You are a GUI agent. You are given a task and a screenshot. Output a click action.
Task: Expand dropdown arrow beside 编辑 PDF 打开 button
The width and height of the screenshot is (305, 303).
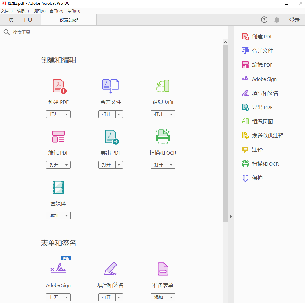(67, 165)
